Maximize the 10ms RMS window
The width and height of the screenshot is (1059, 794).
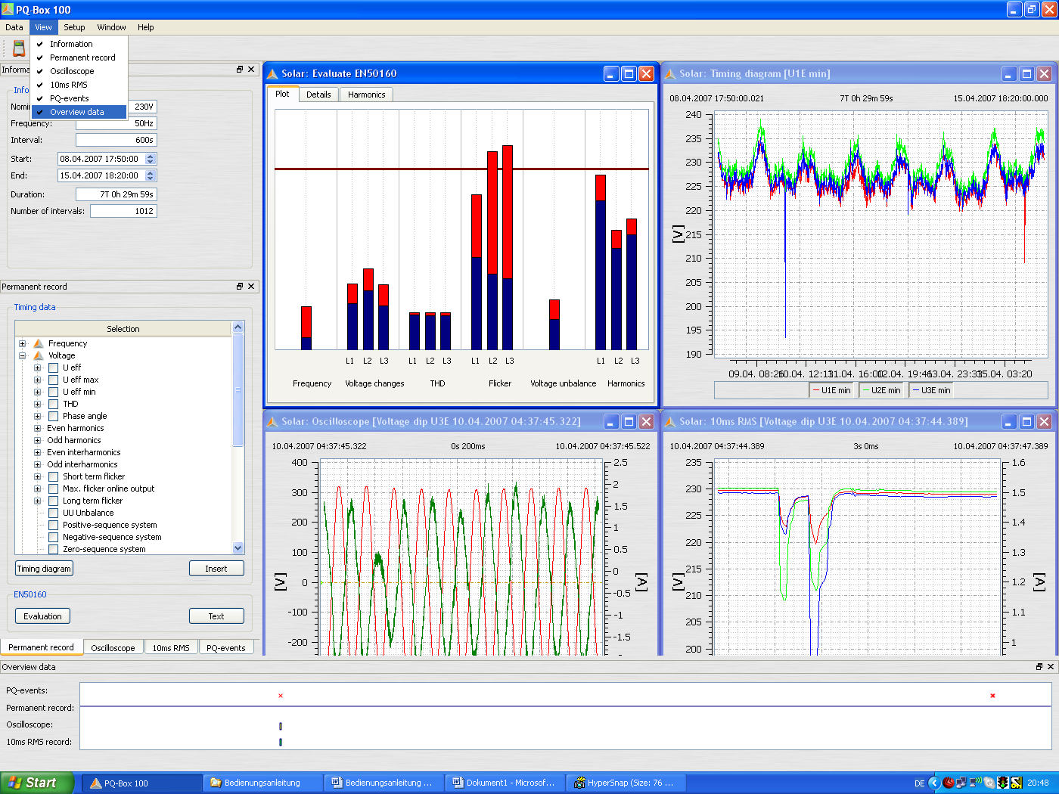1026,421
